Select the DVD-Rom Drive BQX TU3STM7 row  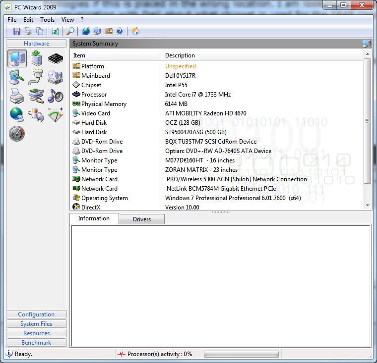tap(216, 142)
